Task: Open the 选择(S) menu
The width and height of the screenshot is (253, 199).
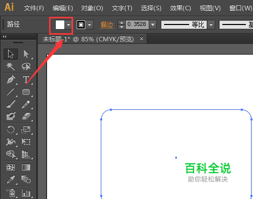Action: [x=151, y=8]
